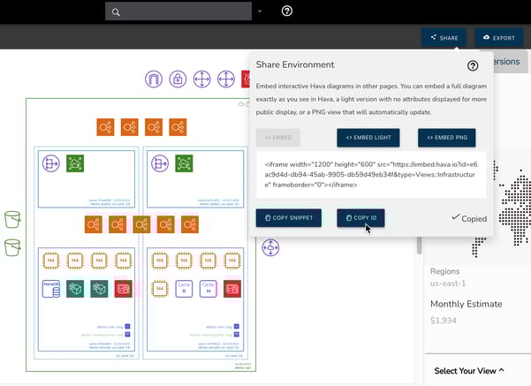
Task: Click the Copy Snippet button
Action: (289, 217)
